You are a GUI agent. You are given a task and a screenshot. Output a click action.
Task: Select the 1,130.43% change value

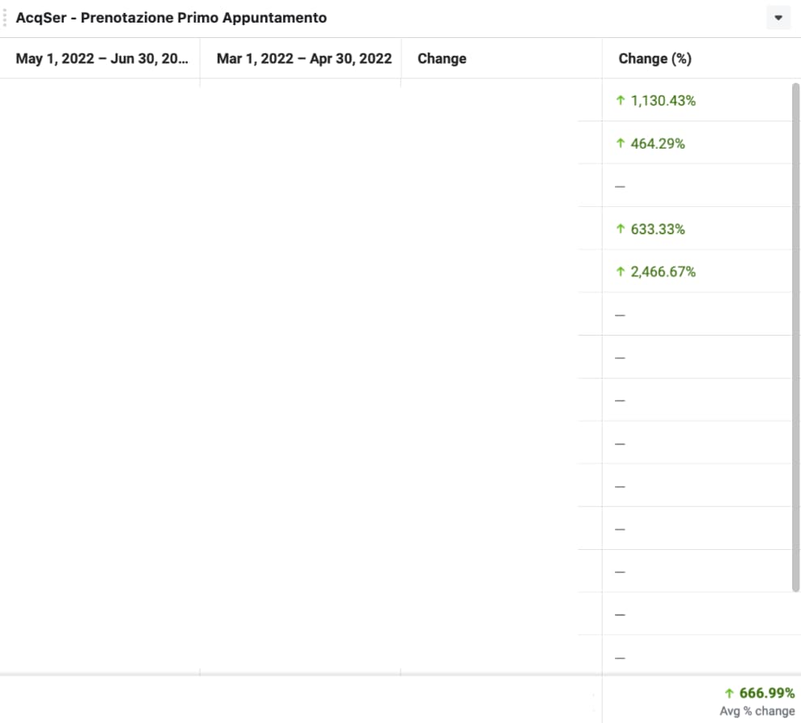click(x=663, y=100)
